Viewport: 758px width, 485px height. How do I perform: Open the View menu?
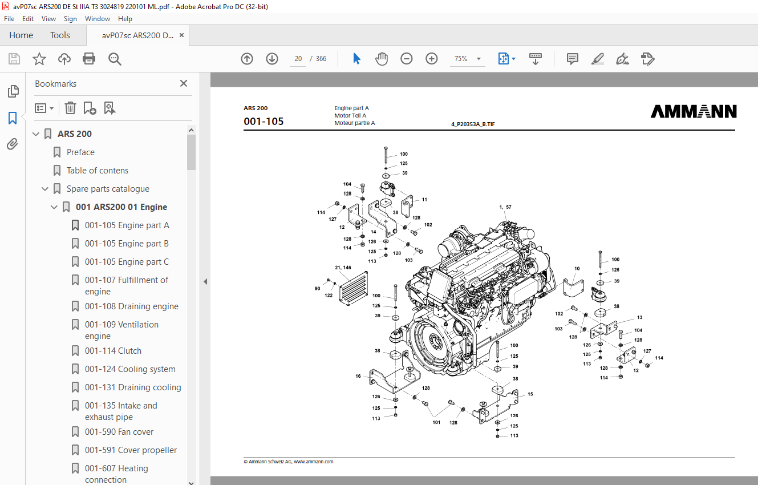49,19
